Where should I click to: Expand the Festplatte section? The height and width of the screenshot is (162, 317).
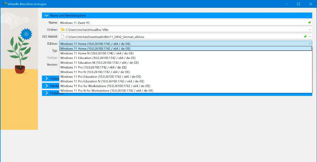(x=47, y=93)
